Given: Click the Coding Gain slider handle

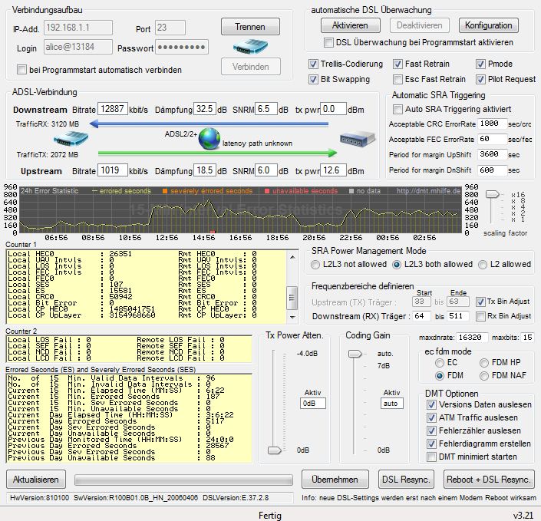Looking at the screenshot, I should (355, 354).
